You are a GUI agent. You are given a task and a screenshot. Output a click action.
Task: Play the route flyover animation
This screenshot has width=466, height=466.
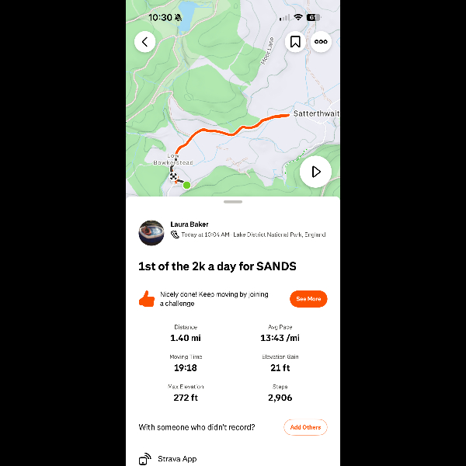tap(315, 172)
